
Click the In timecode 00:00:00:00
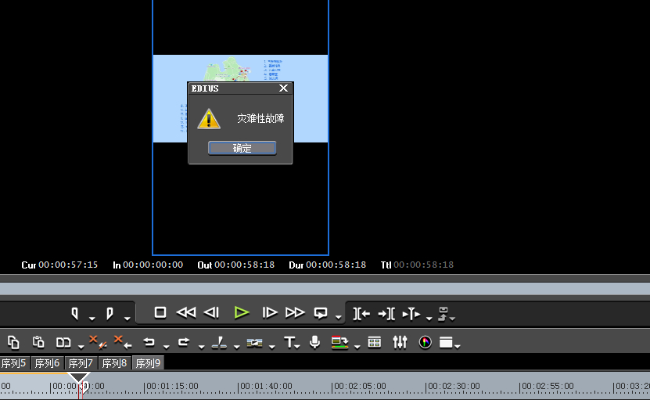tap(153, 265)
